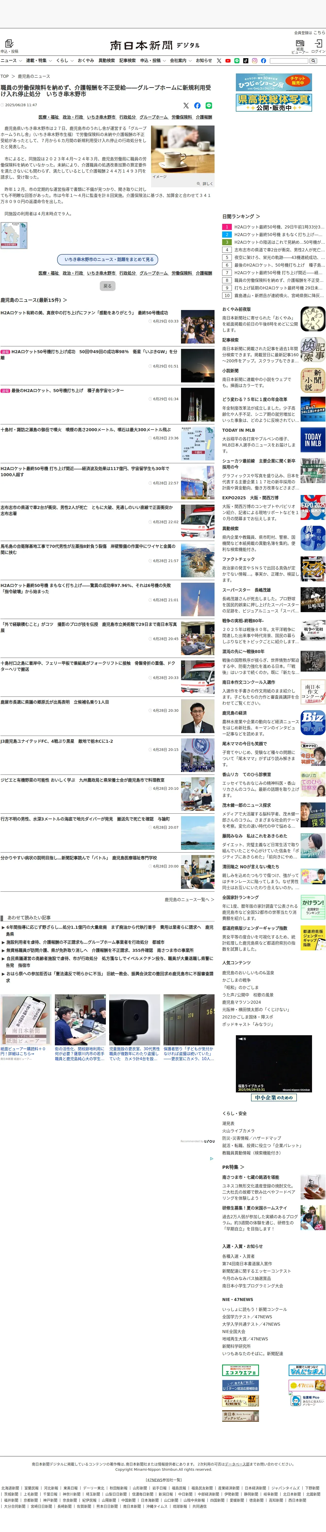The width and height of the screenshot is (326, 1532).
Task: Click 医療・福祉 tag above article
Action: click(x=49, y=117)
